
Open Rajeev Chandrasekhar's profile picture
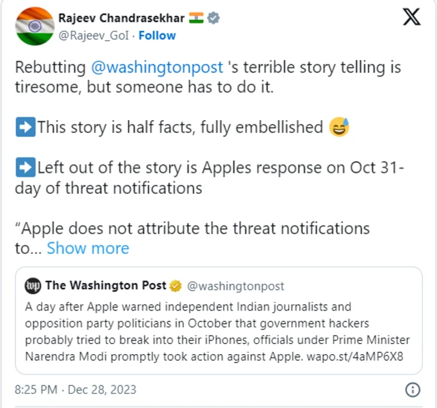pos(34,27)
